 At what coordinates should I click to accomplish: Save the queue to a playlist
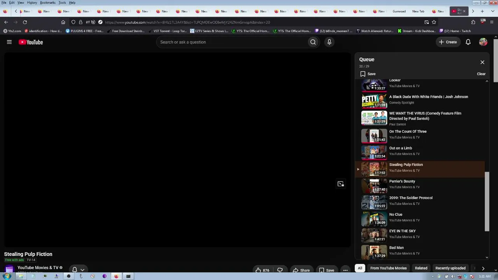pos(368,74)
